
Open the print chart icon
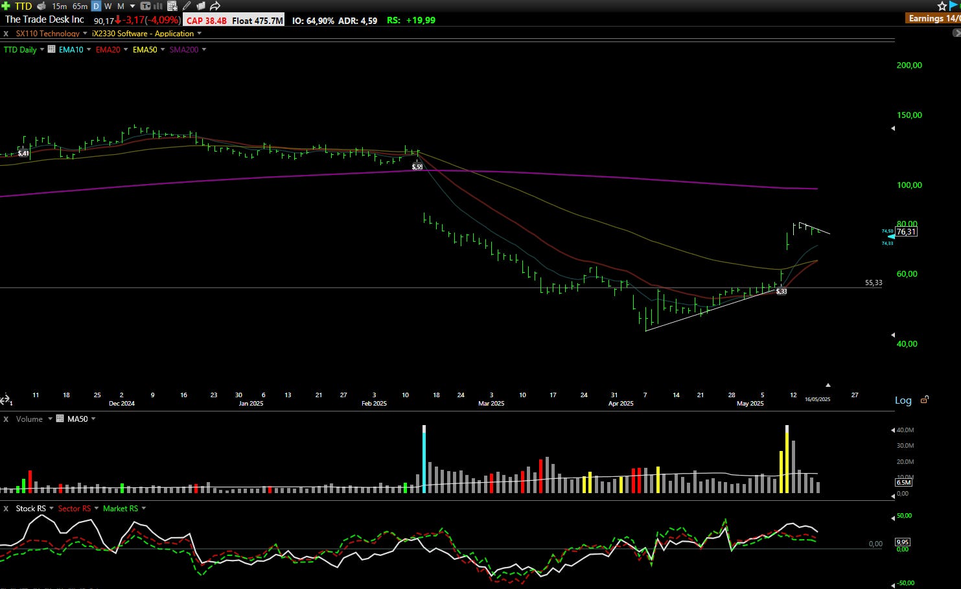click(x=41, y=6)
